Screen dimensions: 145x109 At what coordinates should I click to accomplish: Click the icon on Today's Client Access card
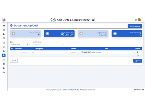pyautogui.click(x=115, y=33)
